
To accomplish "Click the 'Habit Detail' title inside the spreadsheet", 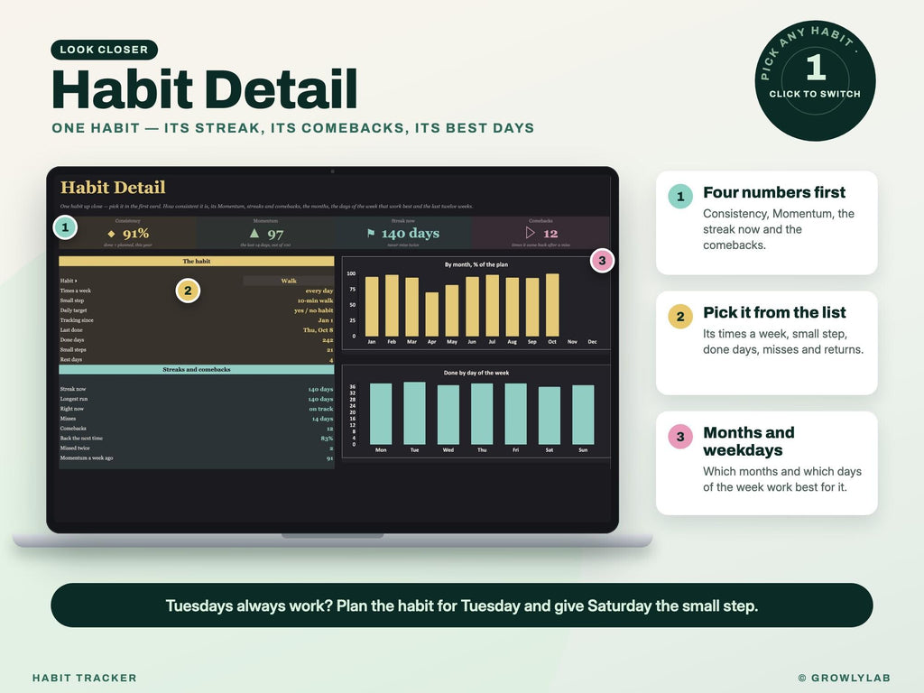I will [x=113, y=188].
